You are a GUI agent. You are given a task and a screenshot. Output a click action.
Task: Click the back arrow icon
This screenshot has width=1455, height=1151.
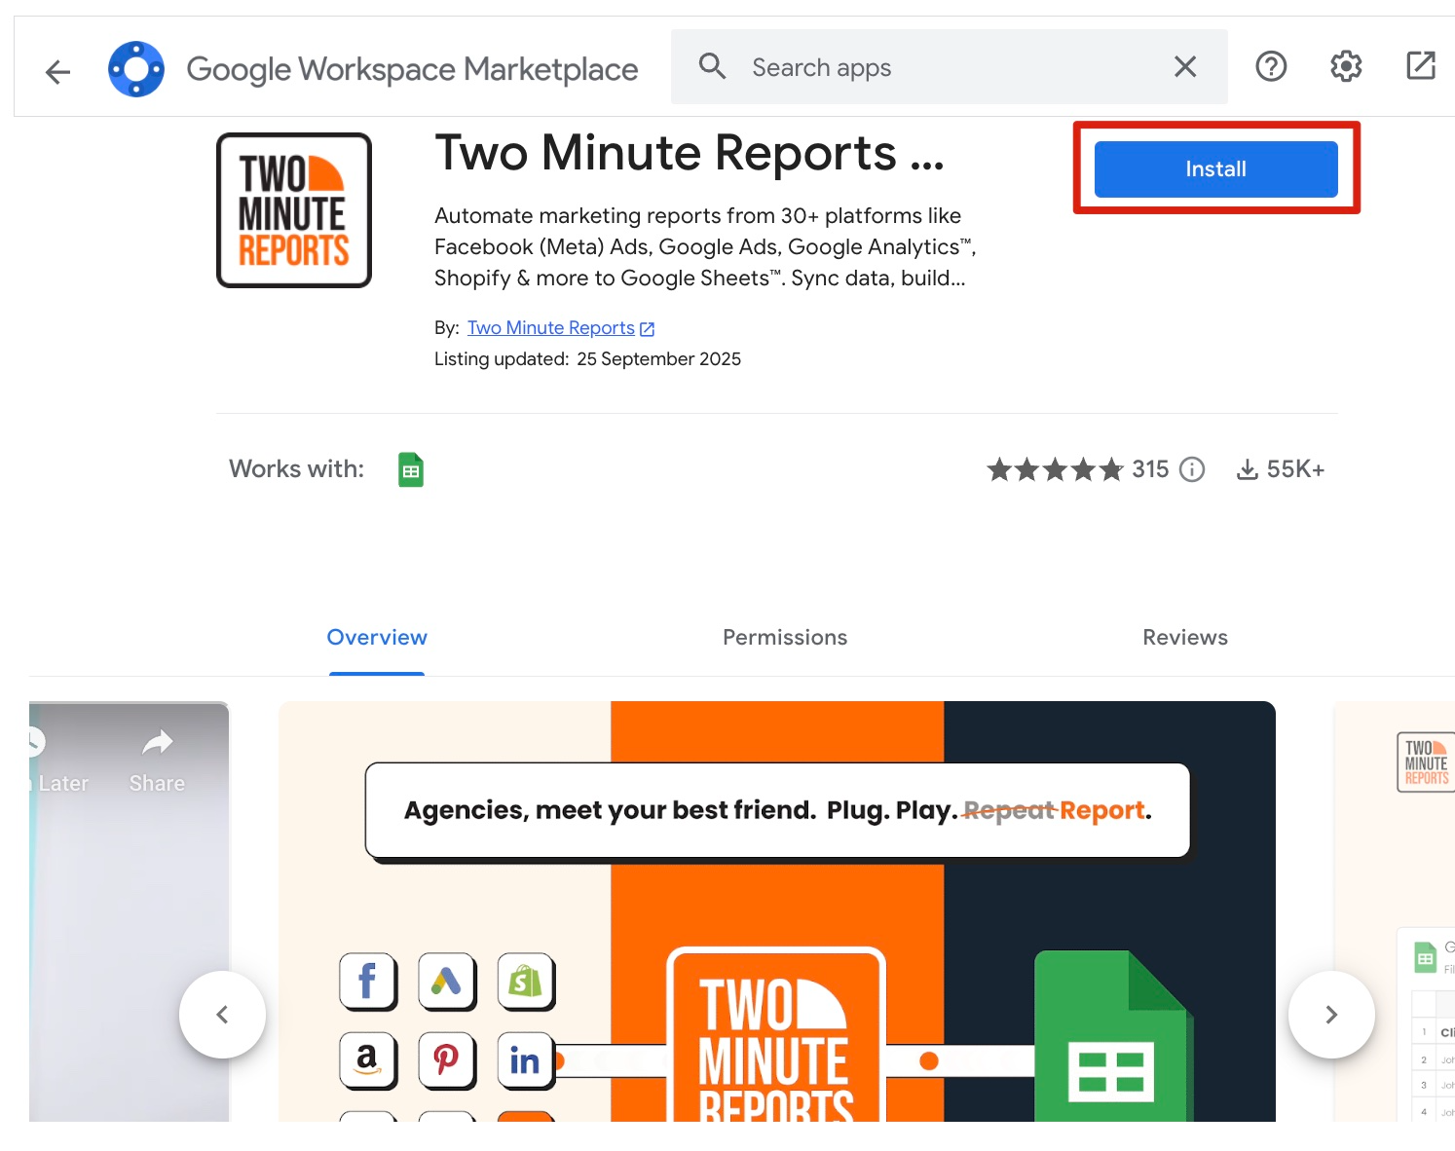[x=58, y=71]
